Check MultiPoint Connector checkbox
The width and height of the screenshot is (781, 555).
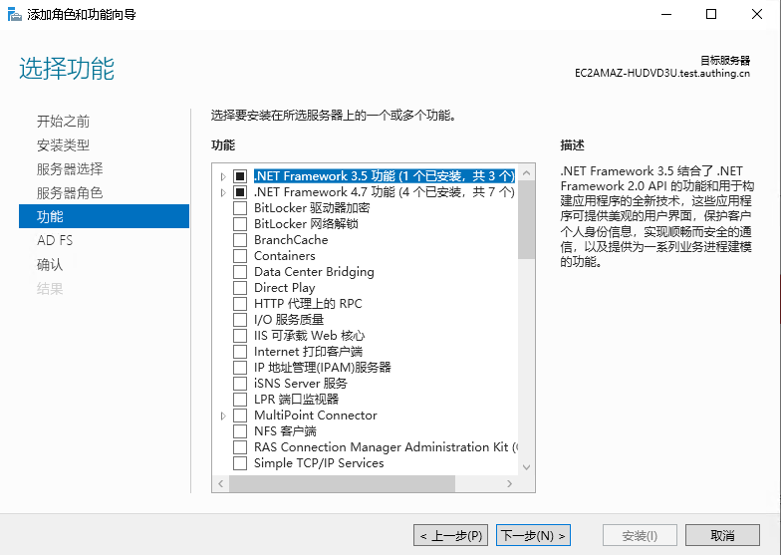240,416
